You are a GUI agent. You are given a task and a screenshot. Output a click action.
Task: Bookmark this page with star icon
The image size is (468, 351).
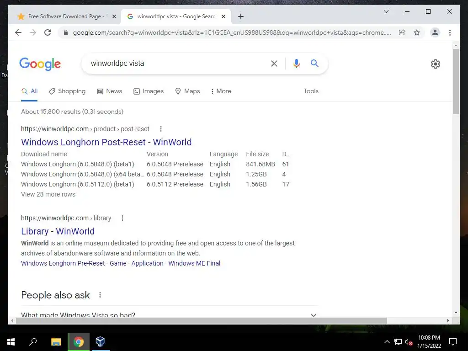click(x=417, y=32)
